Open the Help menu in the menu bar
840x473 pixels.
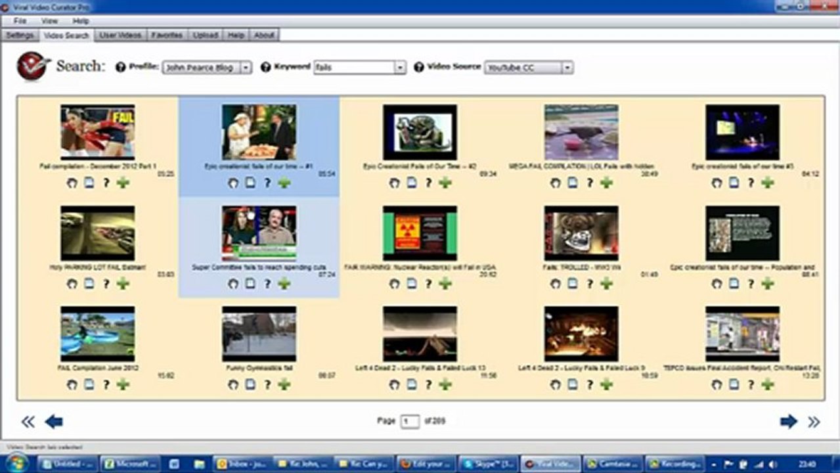tap(81, 21)
